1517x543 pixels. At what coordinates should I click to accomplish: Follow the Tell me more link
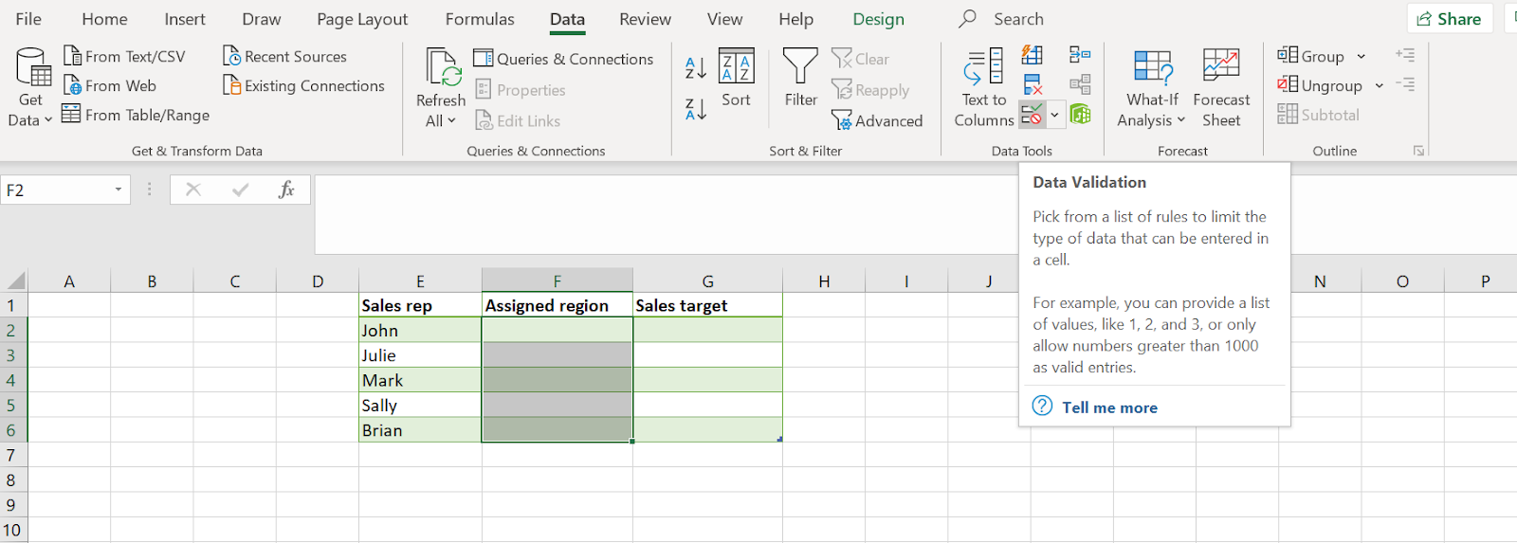(x=1109, y=407)
